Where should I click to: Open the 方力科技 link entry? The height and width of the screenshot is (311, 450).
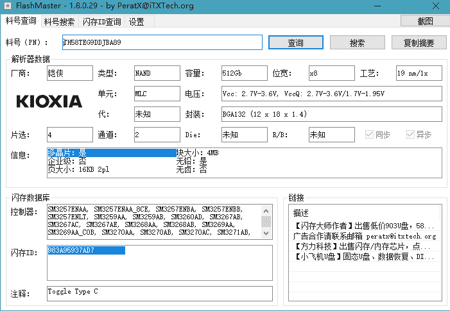(x=364, y=246)
